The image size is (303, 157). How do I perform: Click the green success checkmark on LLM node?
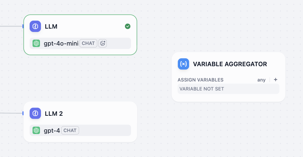[128, 26]
